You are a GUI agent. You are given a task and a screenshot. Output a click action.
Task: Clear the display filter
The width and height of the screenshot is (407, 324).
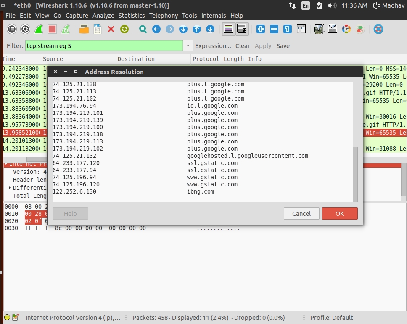point(243,46)
